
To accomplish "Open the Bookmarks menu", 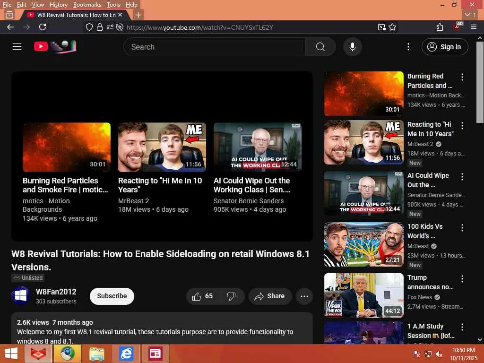I will coord(87,5).
